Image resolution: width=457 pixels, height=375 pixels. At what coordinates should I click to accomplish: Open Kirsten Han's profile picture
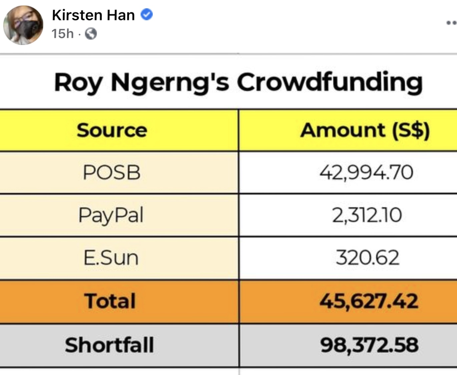[23, 25]
